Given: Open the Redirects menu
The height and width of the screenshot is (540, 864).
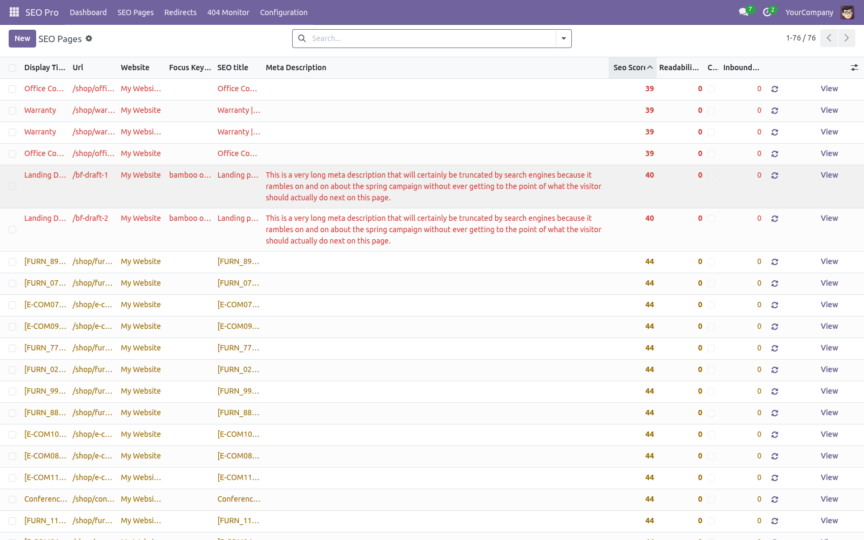Looking at the screenshot, I should [x=180, y=12].
